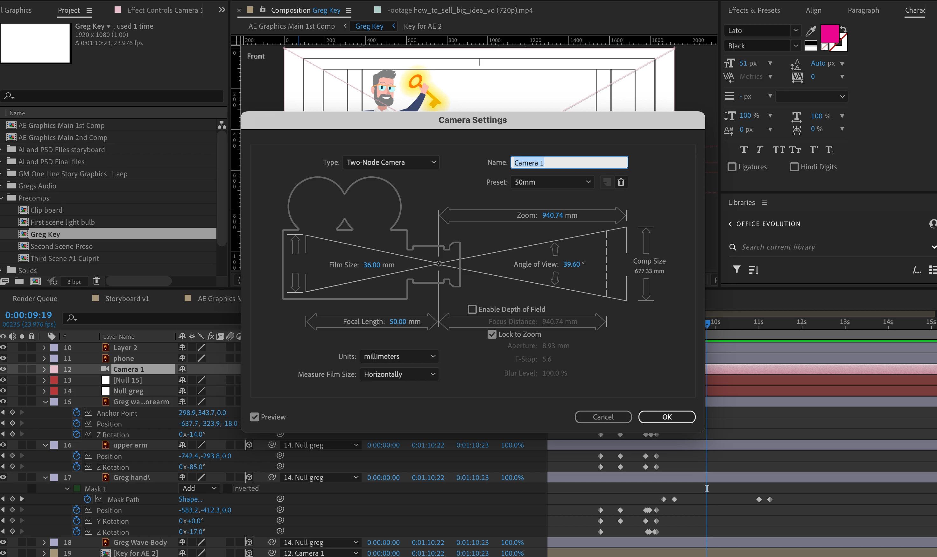Click the Position stopwatch under upper arm
This screenshot has width=937, height=557.
pyautogui.click(x=77, y=456)
